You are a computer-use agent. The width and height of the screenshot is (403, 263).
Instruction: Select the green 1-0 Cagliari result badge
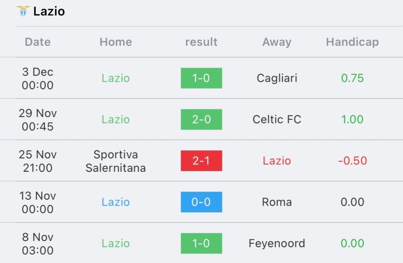(x=201, y=78)
